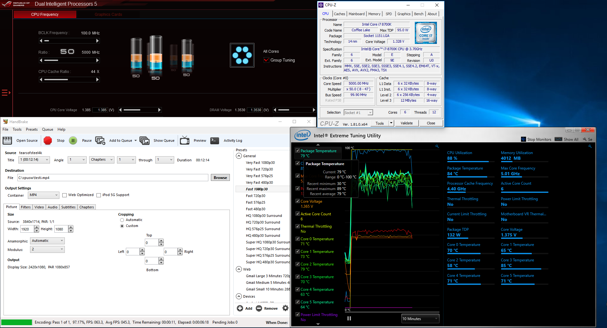
Task: Open Activity Log terminal icon
Action: tap(215, 140)
